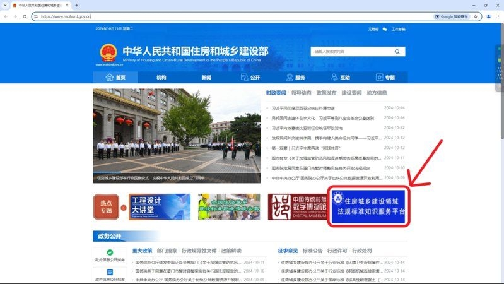The image size is (504, 284).
Task: Open the 工程设计大讲堂 banner
Action: pyautogui.click(x=160, y=207)
